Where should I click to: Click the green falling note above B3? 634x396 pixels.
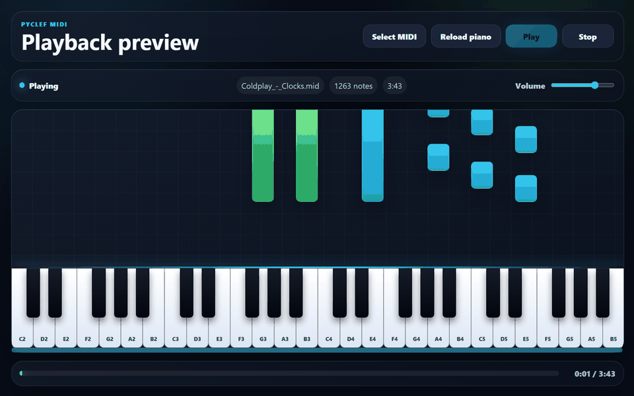307,156
